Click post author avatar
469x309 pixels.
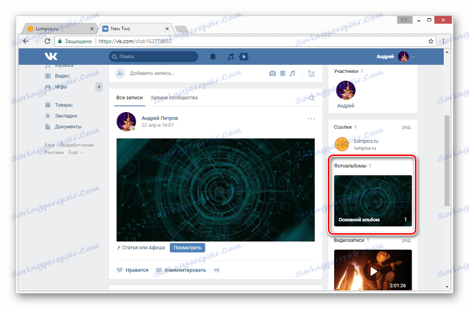pos(126,121)
